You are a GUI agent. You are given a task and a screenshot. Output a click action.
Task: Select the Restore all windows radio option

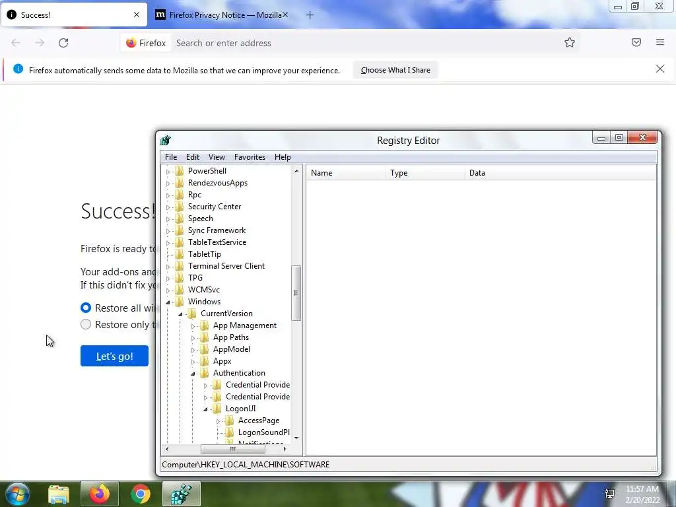[86, 308]
